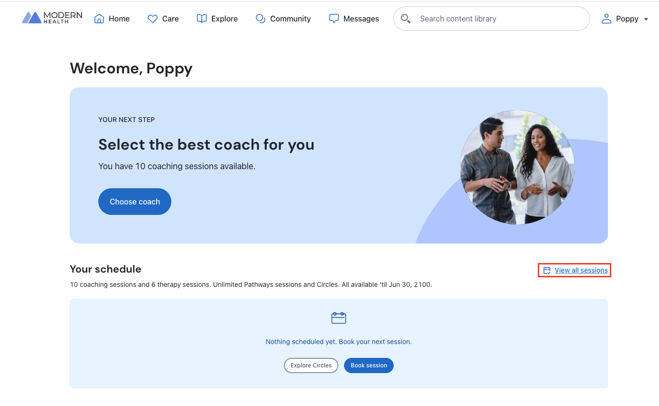Click the Home house icon
The image size is (659, 406).
[x=99, y=19]
